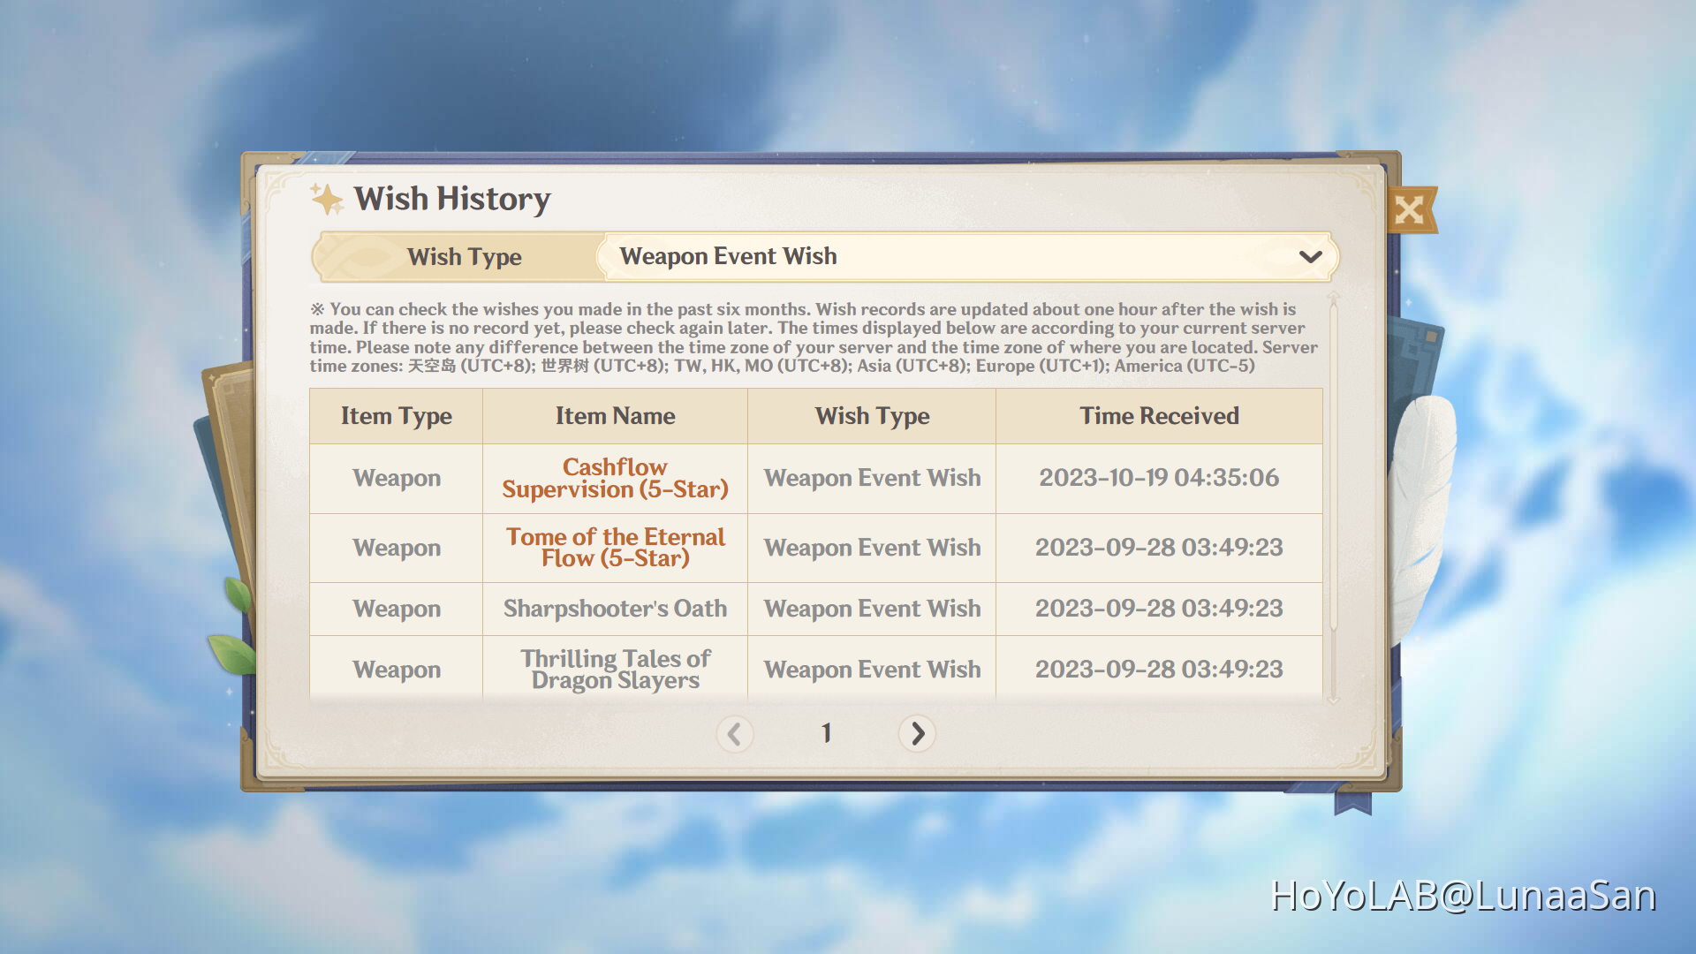Image resolution: width=1696 pixels, height=954 pixels.
Task: Click the page number 1 indicator
Action: click(x=826, y=733)
